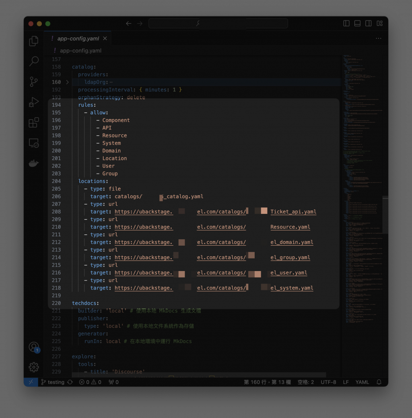The width and height of the screenshot is (412, 418).
Task: Click the 'locations:' key on line 204
Action: coord(93,181)
